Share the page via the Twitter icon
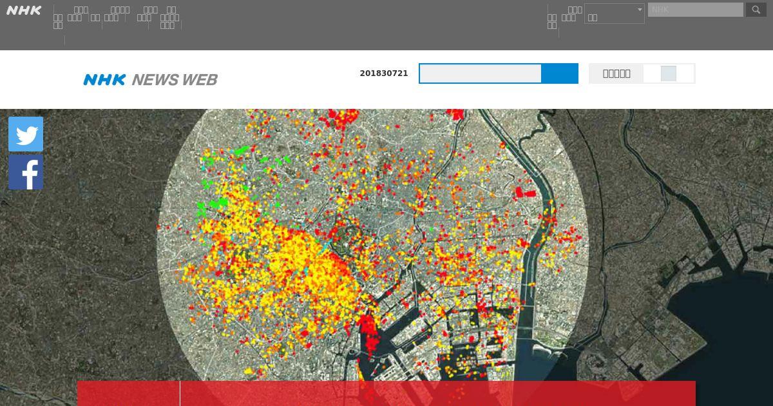The image size is (773, 406). [26, 134]
